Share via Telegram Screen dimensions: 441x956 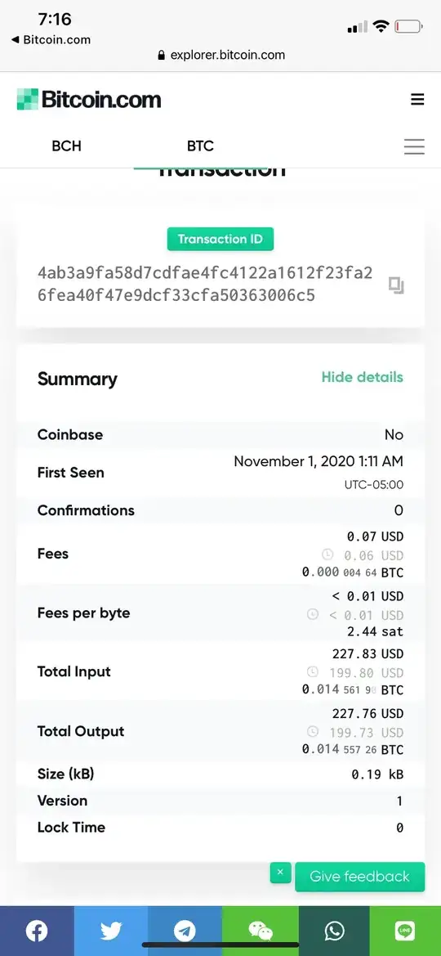click(185, 931)
